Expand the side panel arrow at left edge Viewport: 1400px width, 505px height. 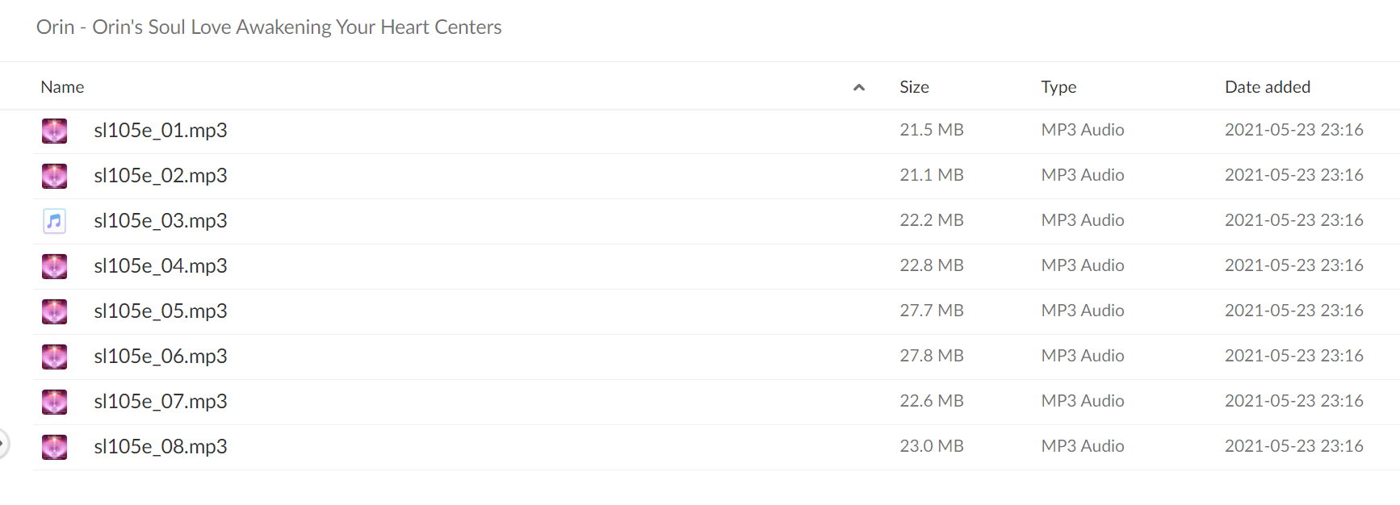[x=3, y=443]
